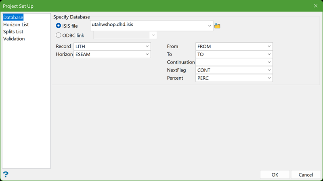Select the ODBC link radio button

pyautogui.click(x=59, y=35)
